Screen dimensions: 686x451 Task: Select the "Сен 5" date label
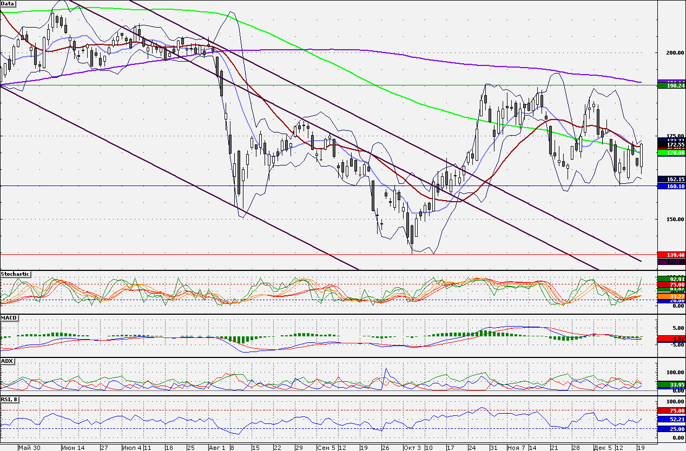[x=325, y=448]
